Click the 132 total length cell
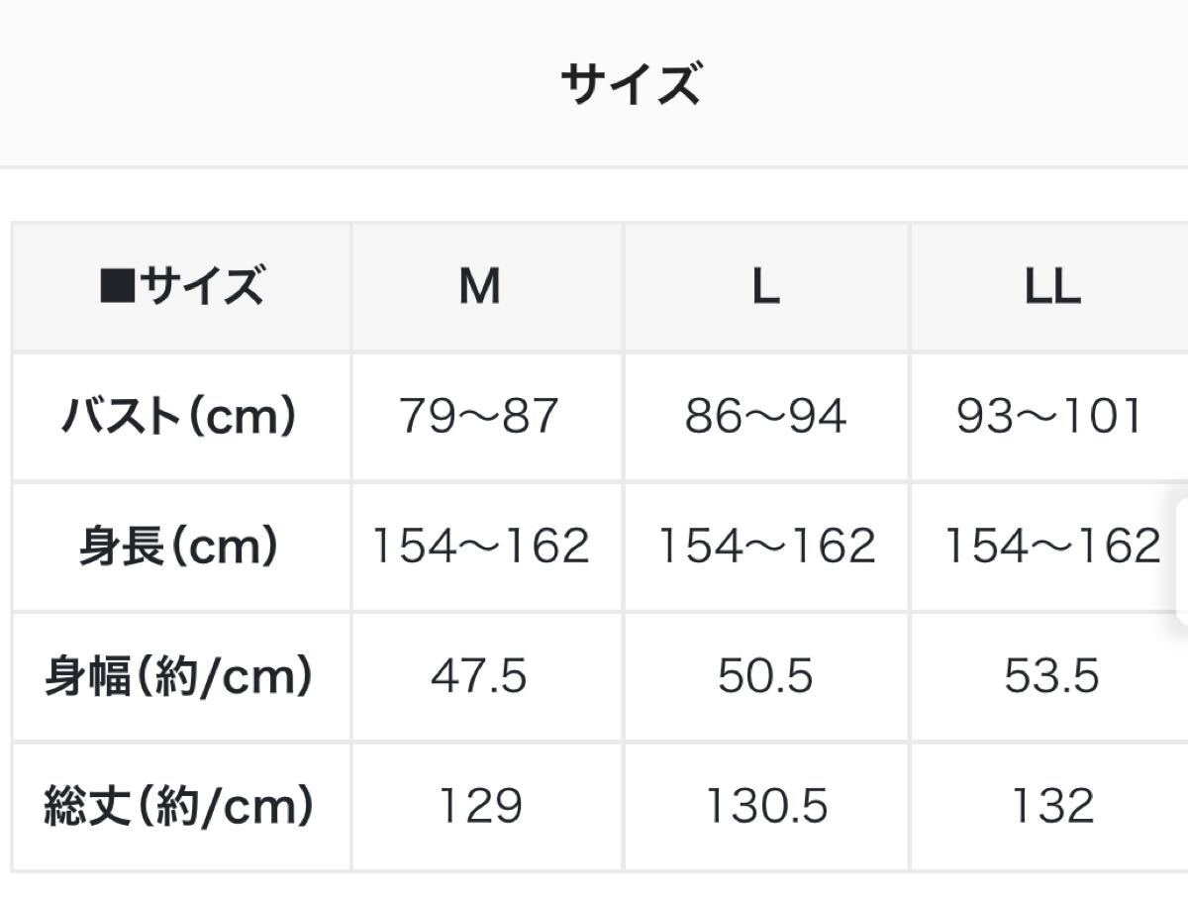Viewport: 1188px width, 900px height. tap(1051, 806)
